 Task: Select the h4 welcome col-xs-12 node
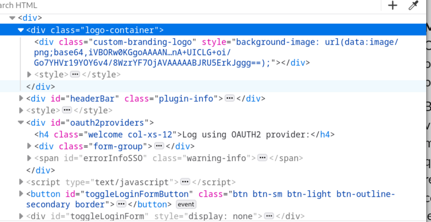[x=184, y=134]
